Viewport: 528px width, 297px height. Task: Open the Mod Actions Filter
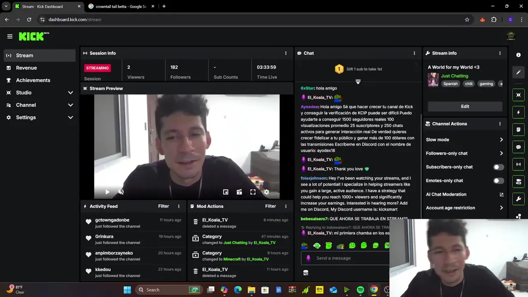point(271,206)
